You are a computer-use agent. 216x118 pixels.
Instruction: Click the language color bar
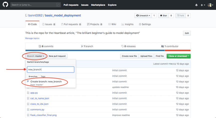coord(108,50)
